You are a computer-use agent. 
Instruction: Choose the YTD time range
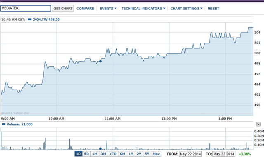pos(113,154)
